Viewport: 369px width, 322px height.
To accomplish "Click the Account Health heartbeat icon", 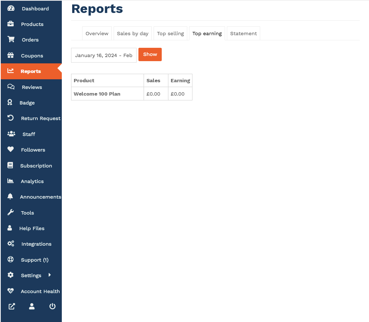I will click(x=11, y=291).
